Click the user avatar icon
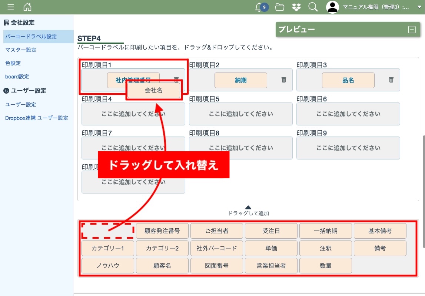This screenshot has height=296, width=425. tap(332, 7)
